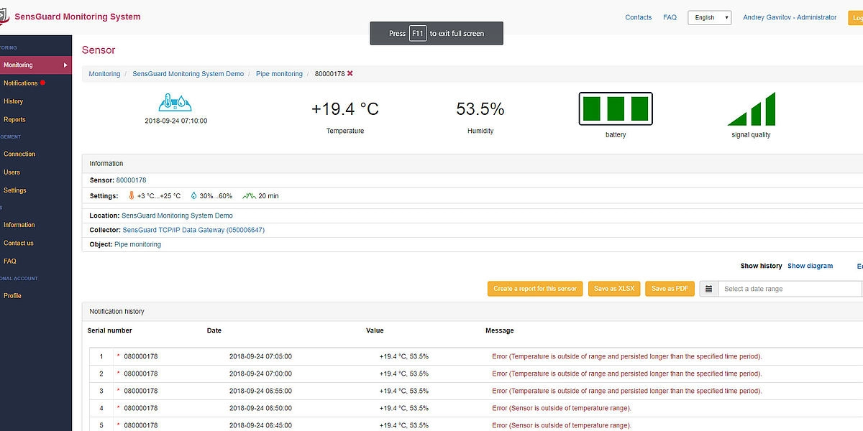Switch to Show diagram view
Screen dimensions: 863x431
click(810, 266)
